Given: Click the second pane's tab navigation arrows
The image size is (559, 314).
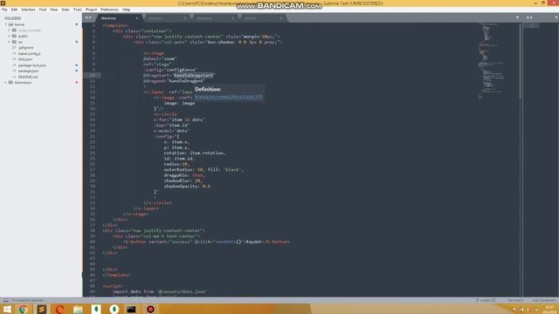Looking at the screenshot, I should pyautogui.click(x=530, y=17).
